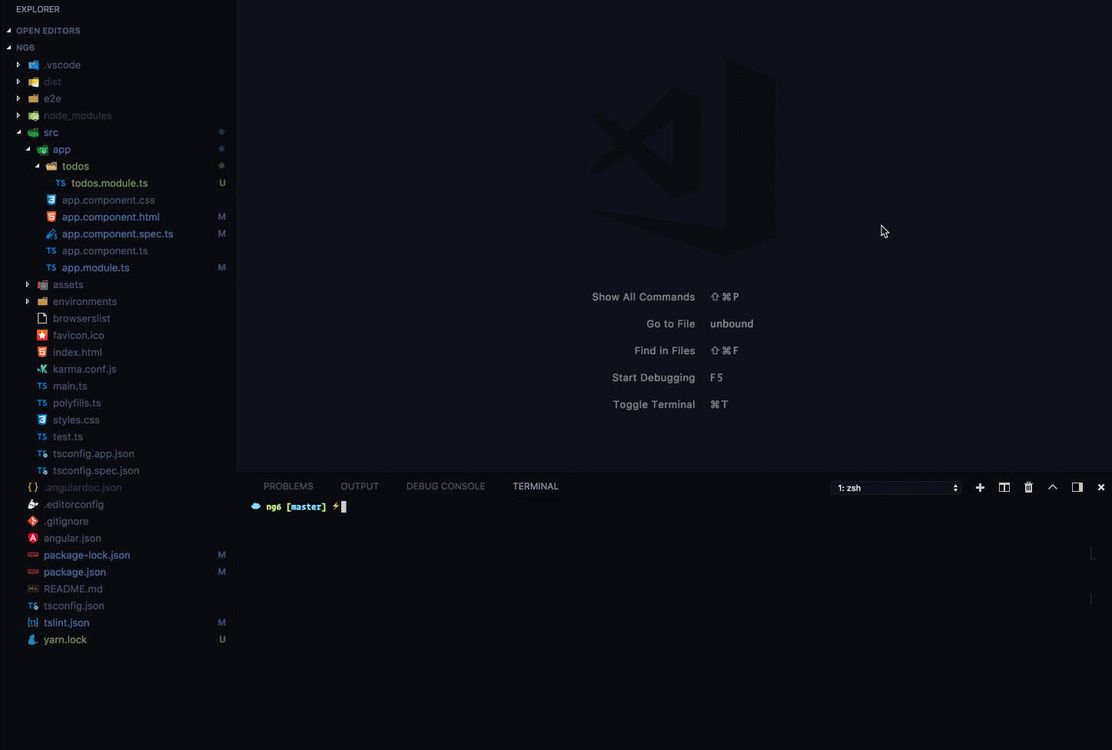The height and width of the screenshot is (750, 1112).
Task: Open package-lock.json file
Action: coord(87,555)
